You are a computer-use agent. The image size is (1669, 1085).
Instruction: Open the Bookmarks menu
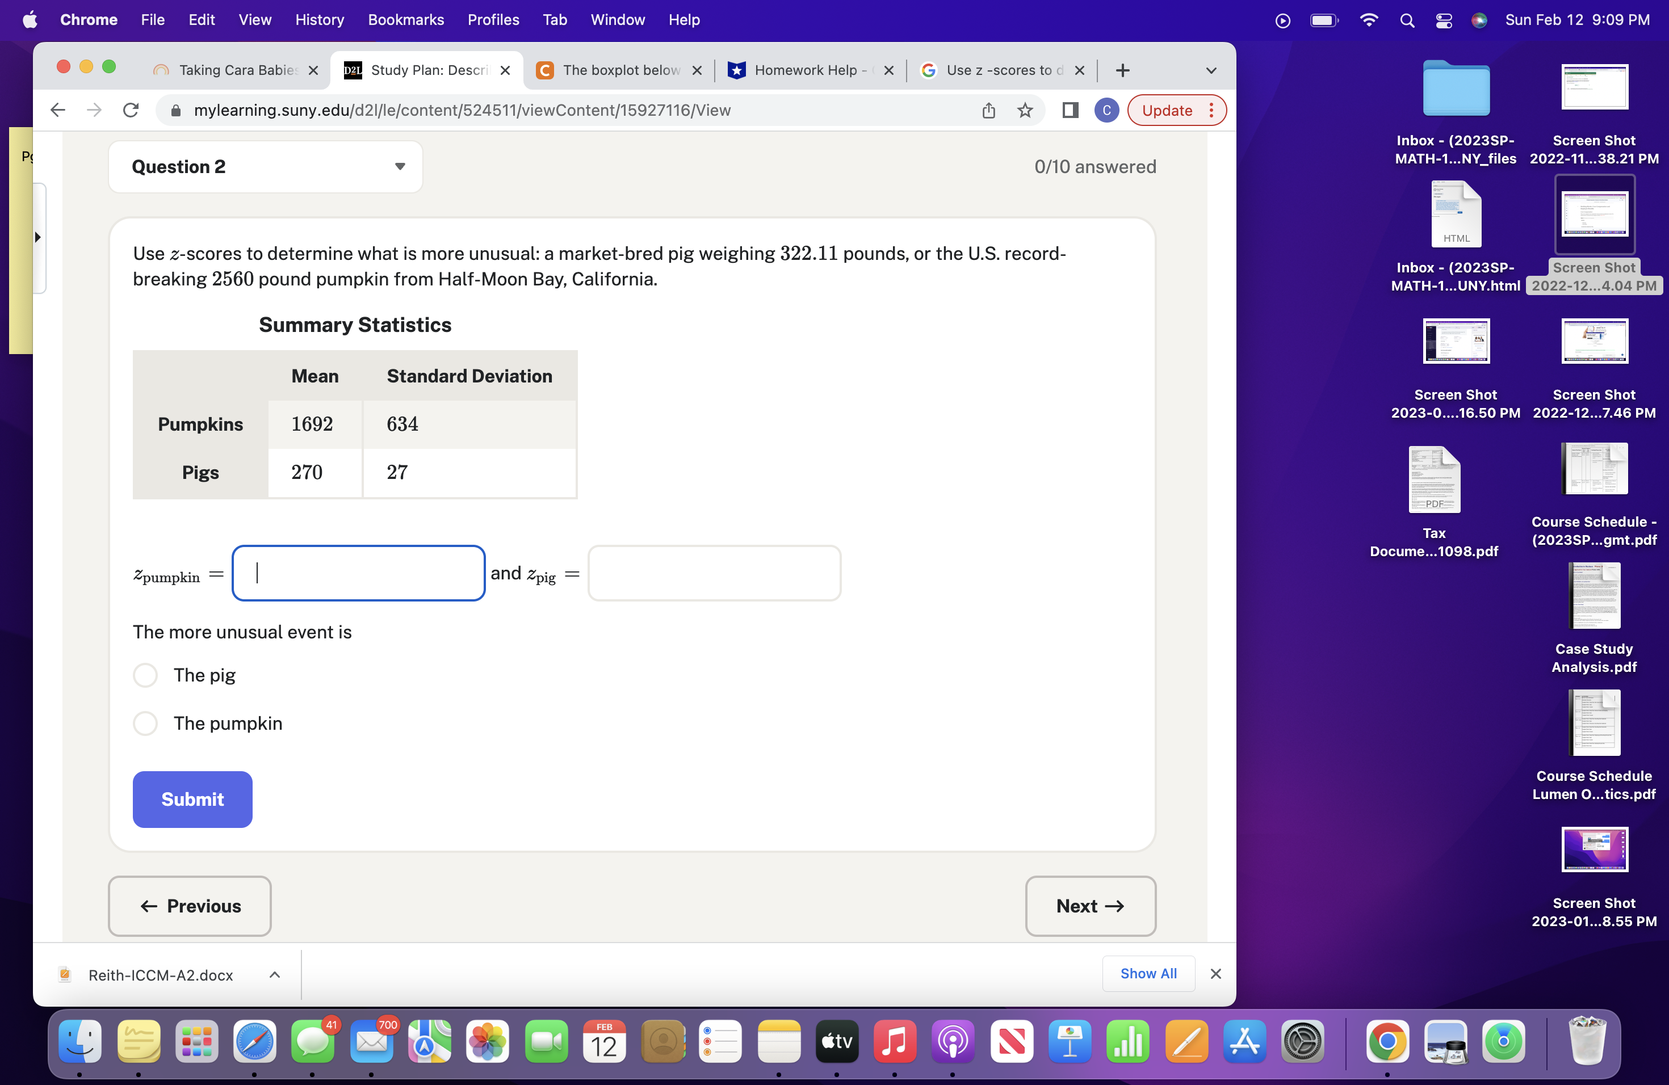(405, 20)
